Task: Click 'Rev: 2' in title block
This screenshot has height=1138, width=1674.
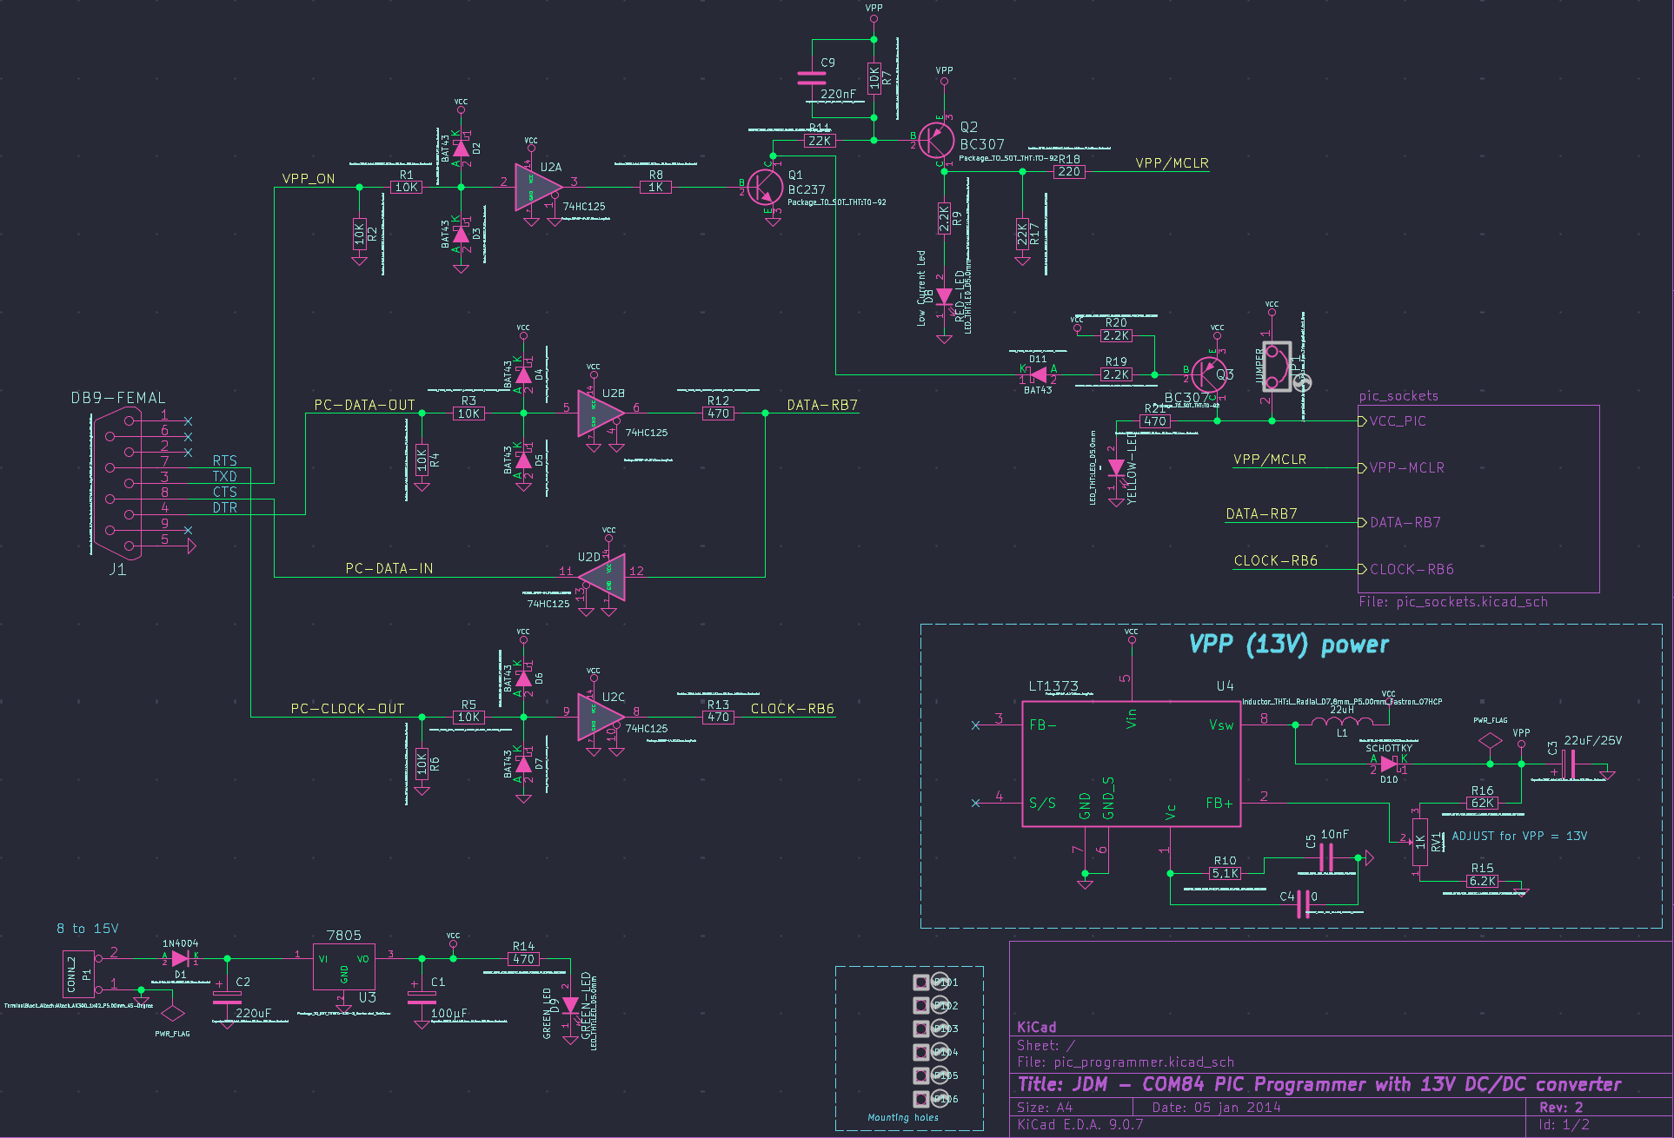Action: pos(1561,1108)
